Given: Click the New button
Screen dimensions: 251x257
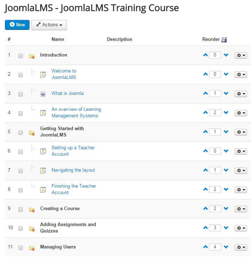Looking at the screenshot, I should [17, 25].
